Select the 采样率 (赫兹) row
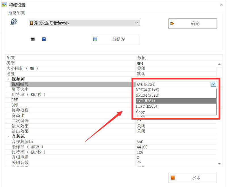The width and height of the screenshot is (227, 188). [111, 147]
